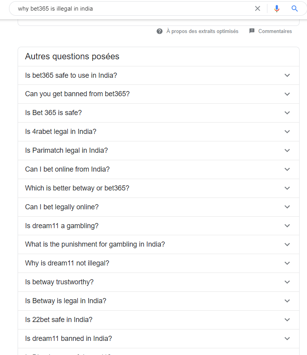Open chevron for 'Which is better betway or bet365?'
This screenshot has width=307, height=355.
(x=287, y=188)
